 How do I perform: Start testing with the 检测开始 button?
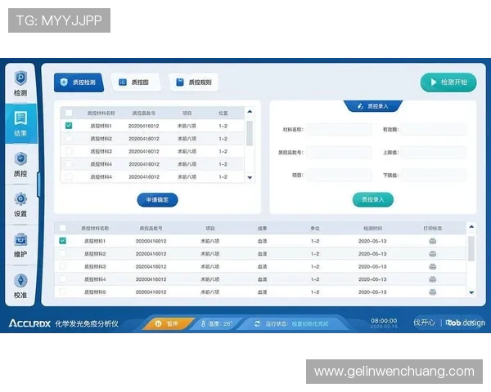(x=448, y=82)
